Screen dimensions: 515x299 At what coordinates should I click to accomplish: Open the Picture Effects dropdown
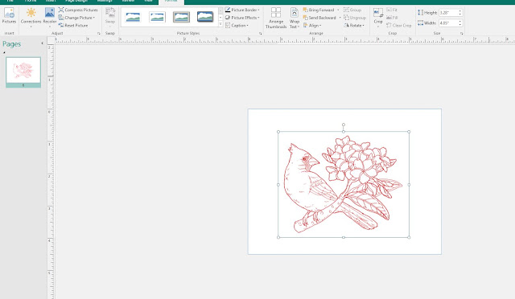pyautogui.click(x=242, y=18)
